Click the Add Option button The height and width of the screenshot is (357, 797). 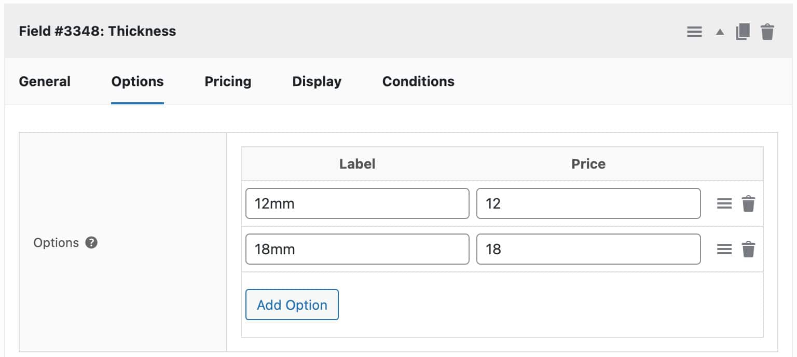[x=292, y=305]
